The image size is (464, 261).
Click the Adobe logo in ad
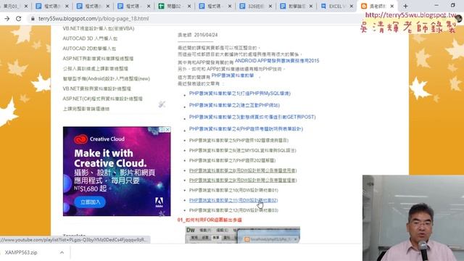click(159, 202)
